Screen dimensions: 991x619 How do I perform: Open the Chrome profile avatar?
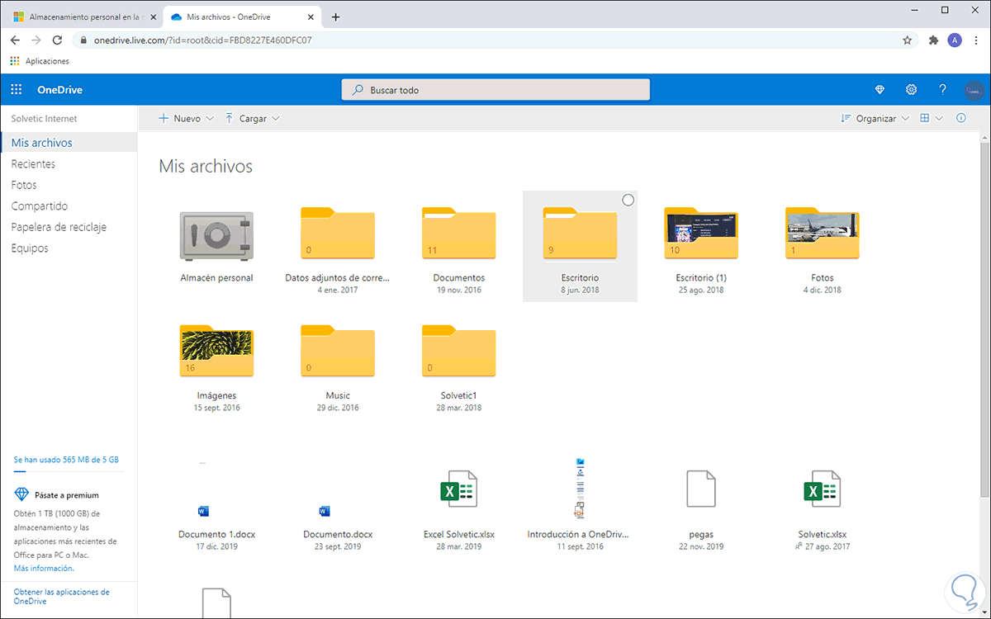(x=955, y=40)
